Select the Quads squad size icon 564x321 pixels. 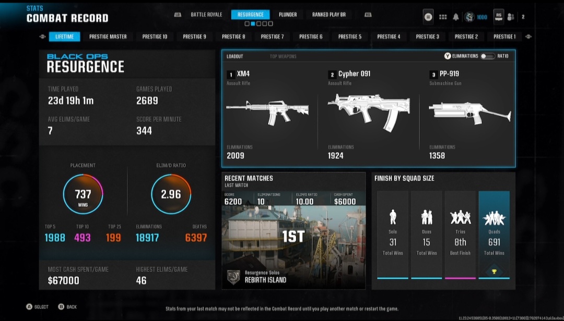(x=494, y=217)
